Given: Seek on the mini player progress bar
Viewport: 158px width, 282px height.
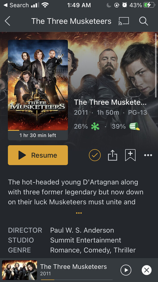Looking at the screenshot, I should pyautogui.click(x=77, y=280).
